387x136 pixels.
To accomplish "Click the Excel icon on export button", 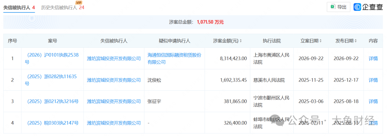I will click(333, 7).
